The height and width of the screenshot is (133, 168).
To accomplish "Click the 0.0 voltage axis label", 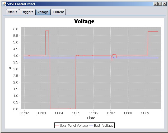I will click(x=16, y=109).
